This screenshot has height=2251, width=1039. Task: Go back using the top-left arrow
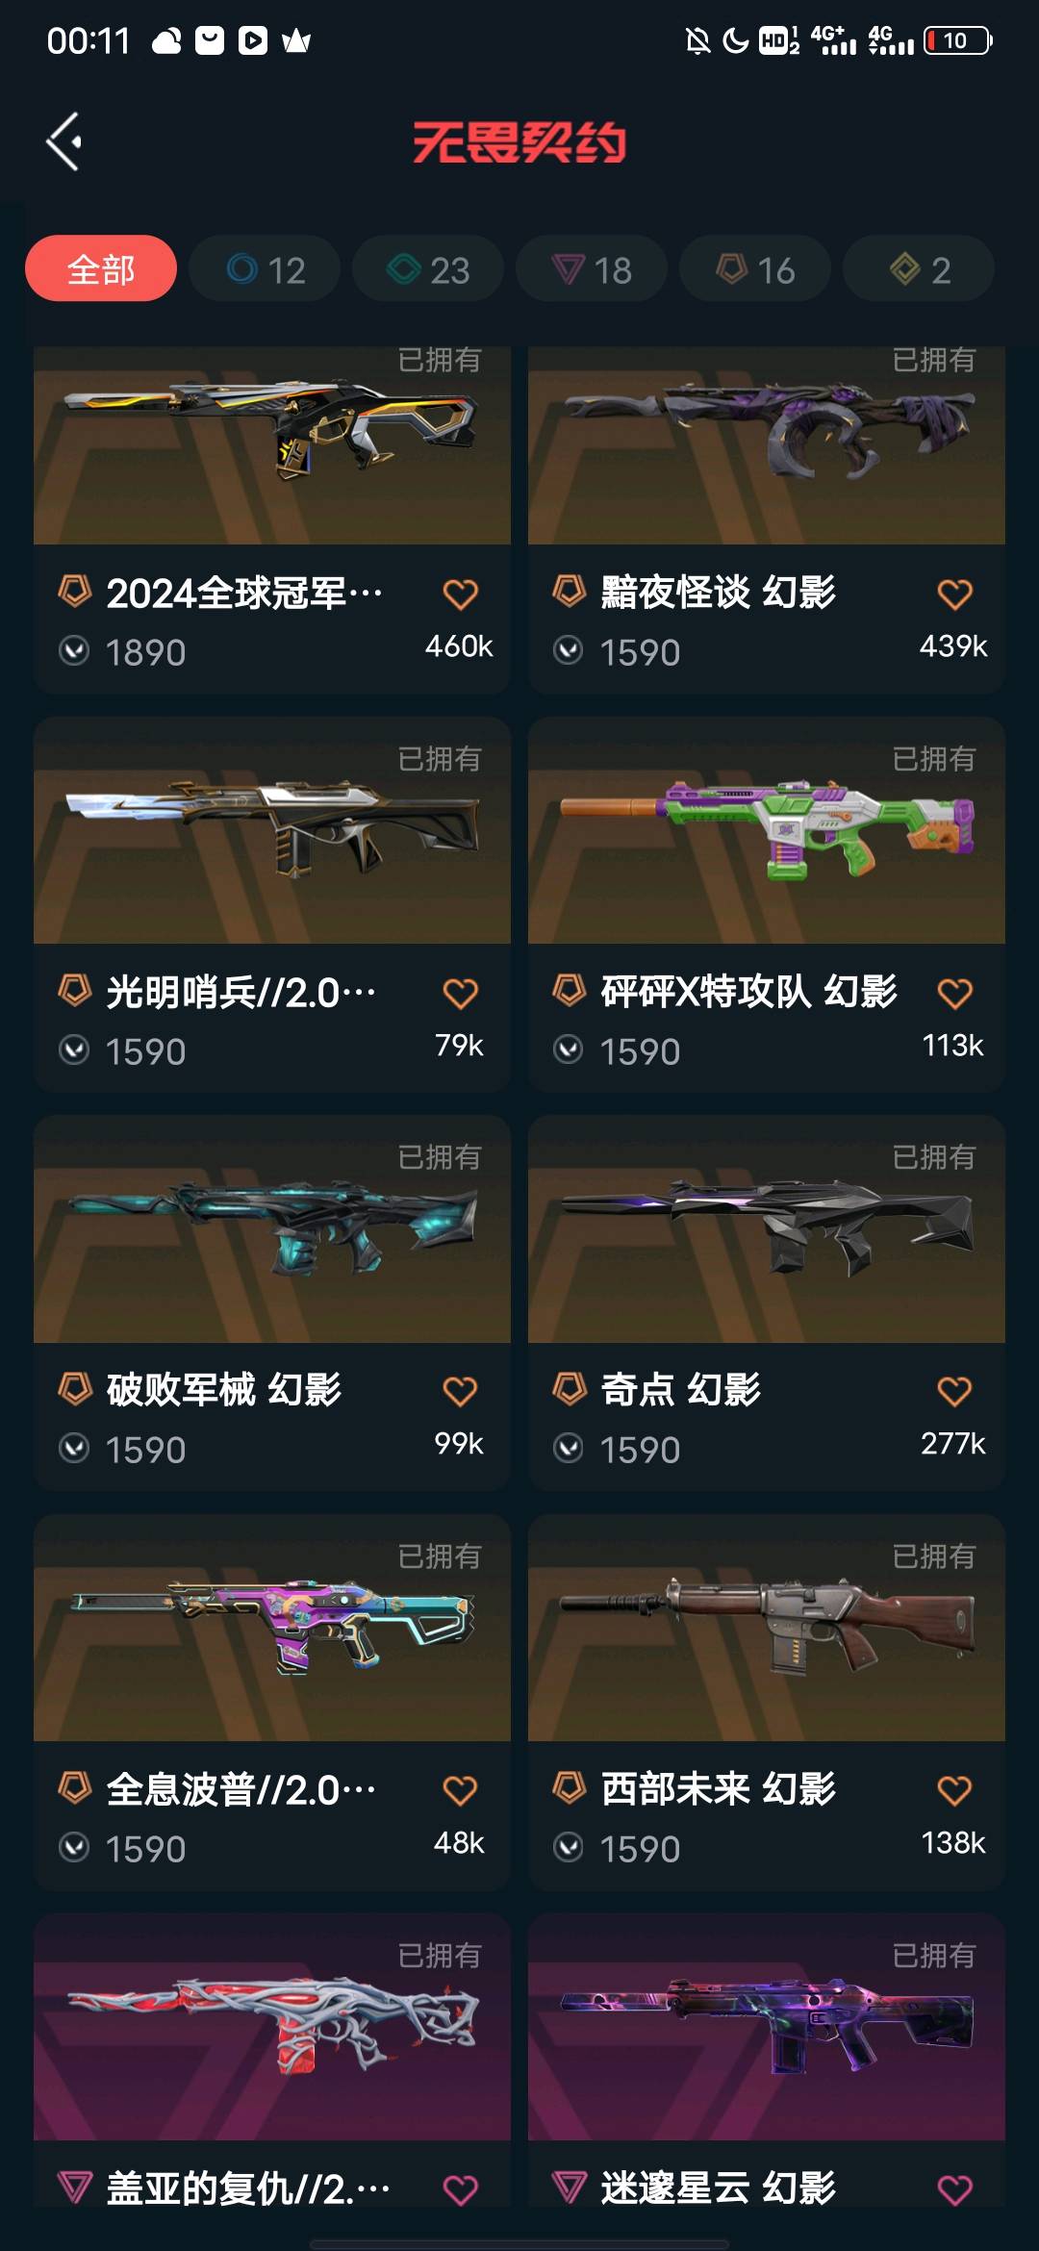tap(64, 142)
